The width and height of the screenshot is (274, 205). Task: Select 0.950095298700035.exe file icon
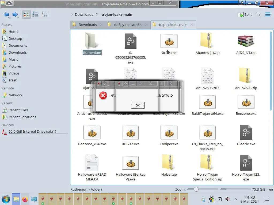[131, 41]
